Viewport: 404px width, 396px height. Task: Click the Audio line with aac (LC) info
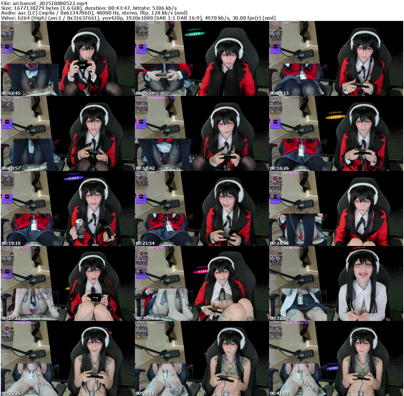tap(94, 13)
